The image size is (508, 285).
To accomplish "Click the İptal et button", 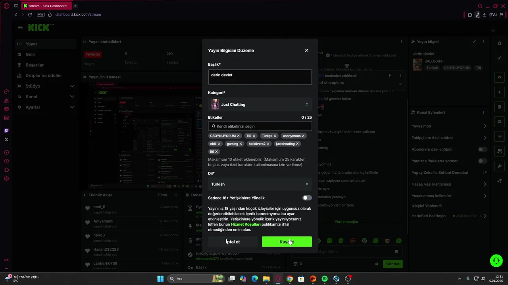I will 233,242.
